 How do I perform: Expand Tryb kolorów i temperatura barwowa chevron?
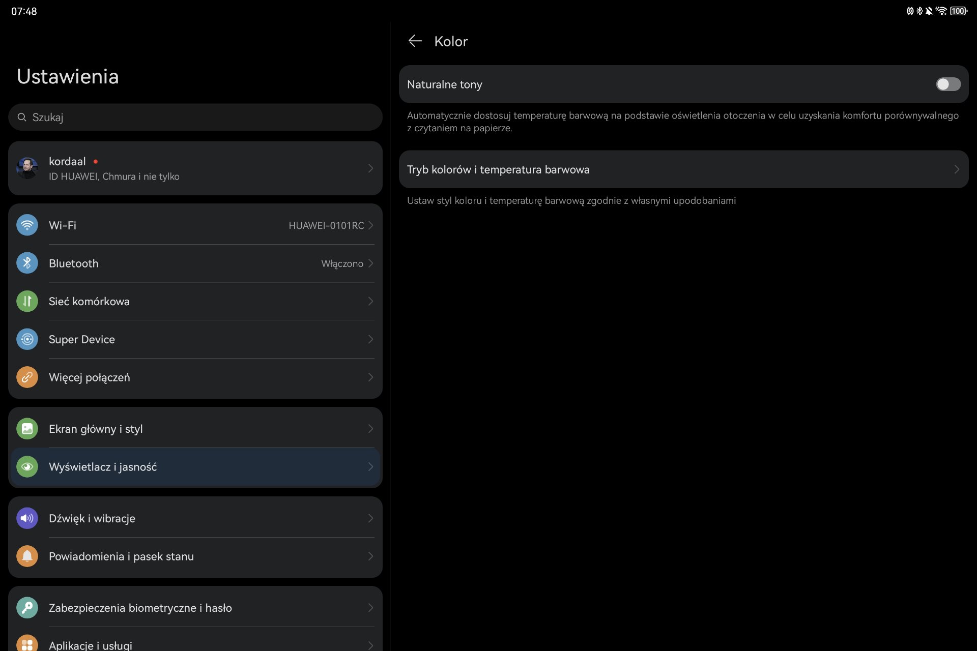coord(957,169)
